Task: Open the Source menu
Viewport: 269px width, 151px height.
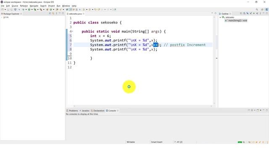Action: (x=15, y=6)
